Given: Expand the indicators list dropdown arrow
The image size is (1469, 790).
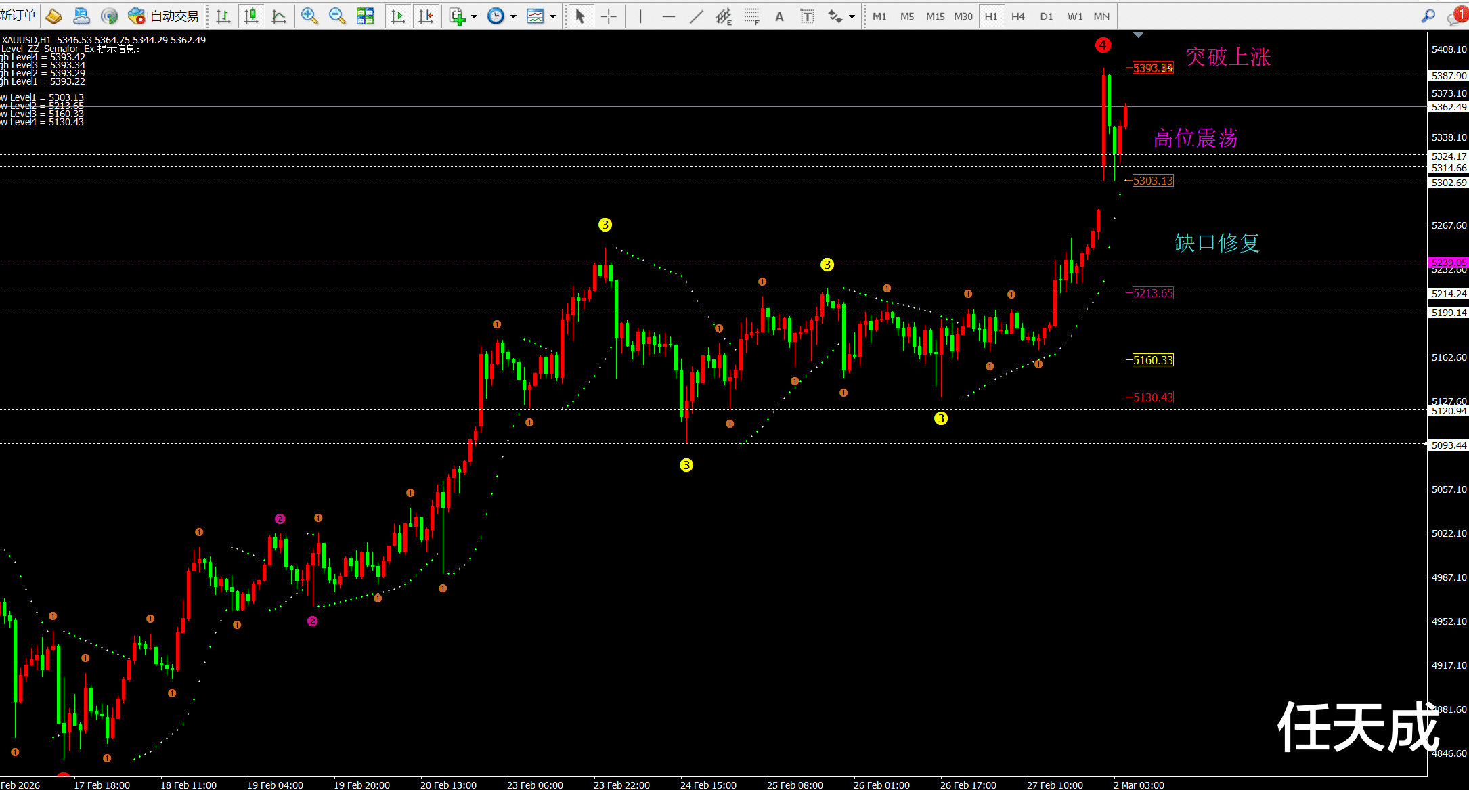Looking at the screenshot, I should tap(474, 16).
